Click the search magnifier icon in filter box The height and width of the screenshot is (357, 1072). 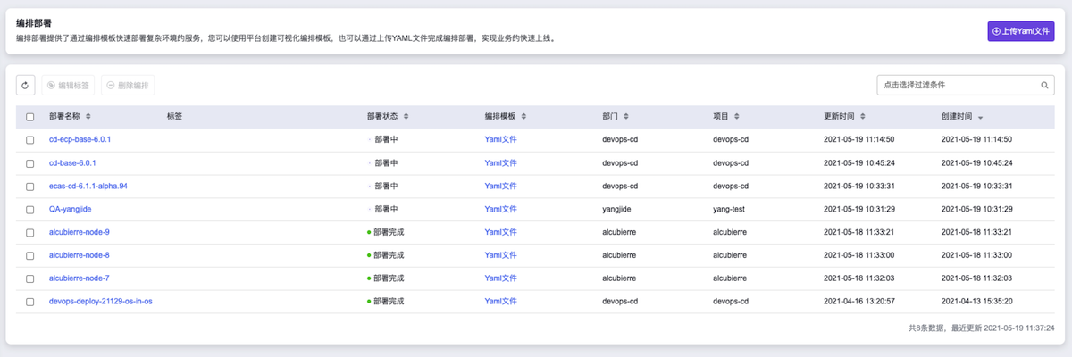click(1044, 86)
